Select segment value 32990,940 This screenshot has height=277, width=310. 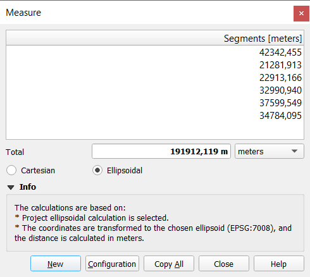[280, 90]
